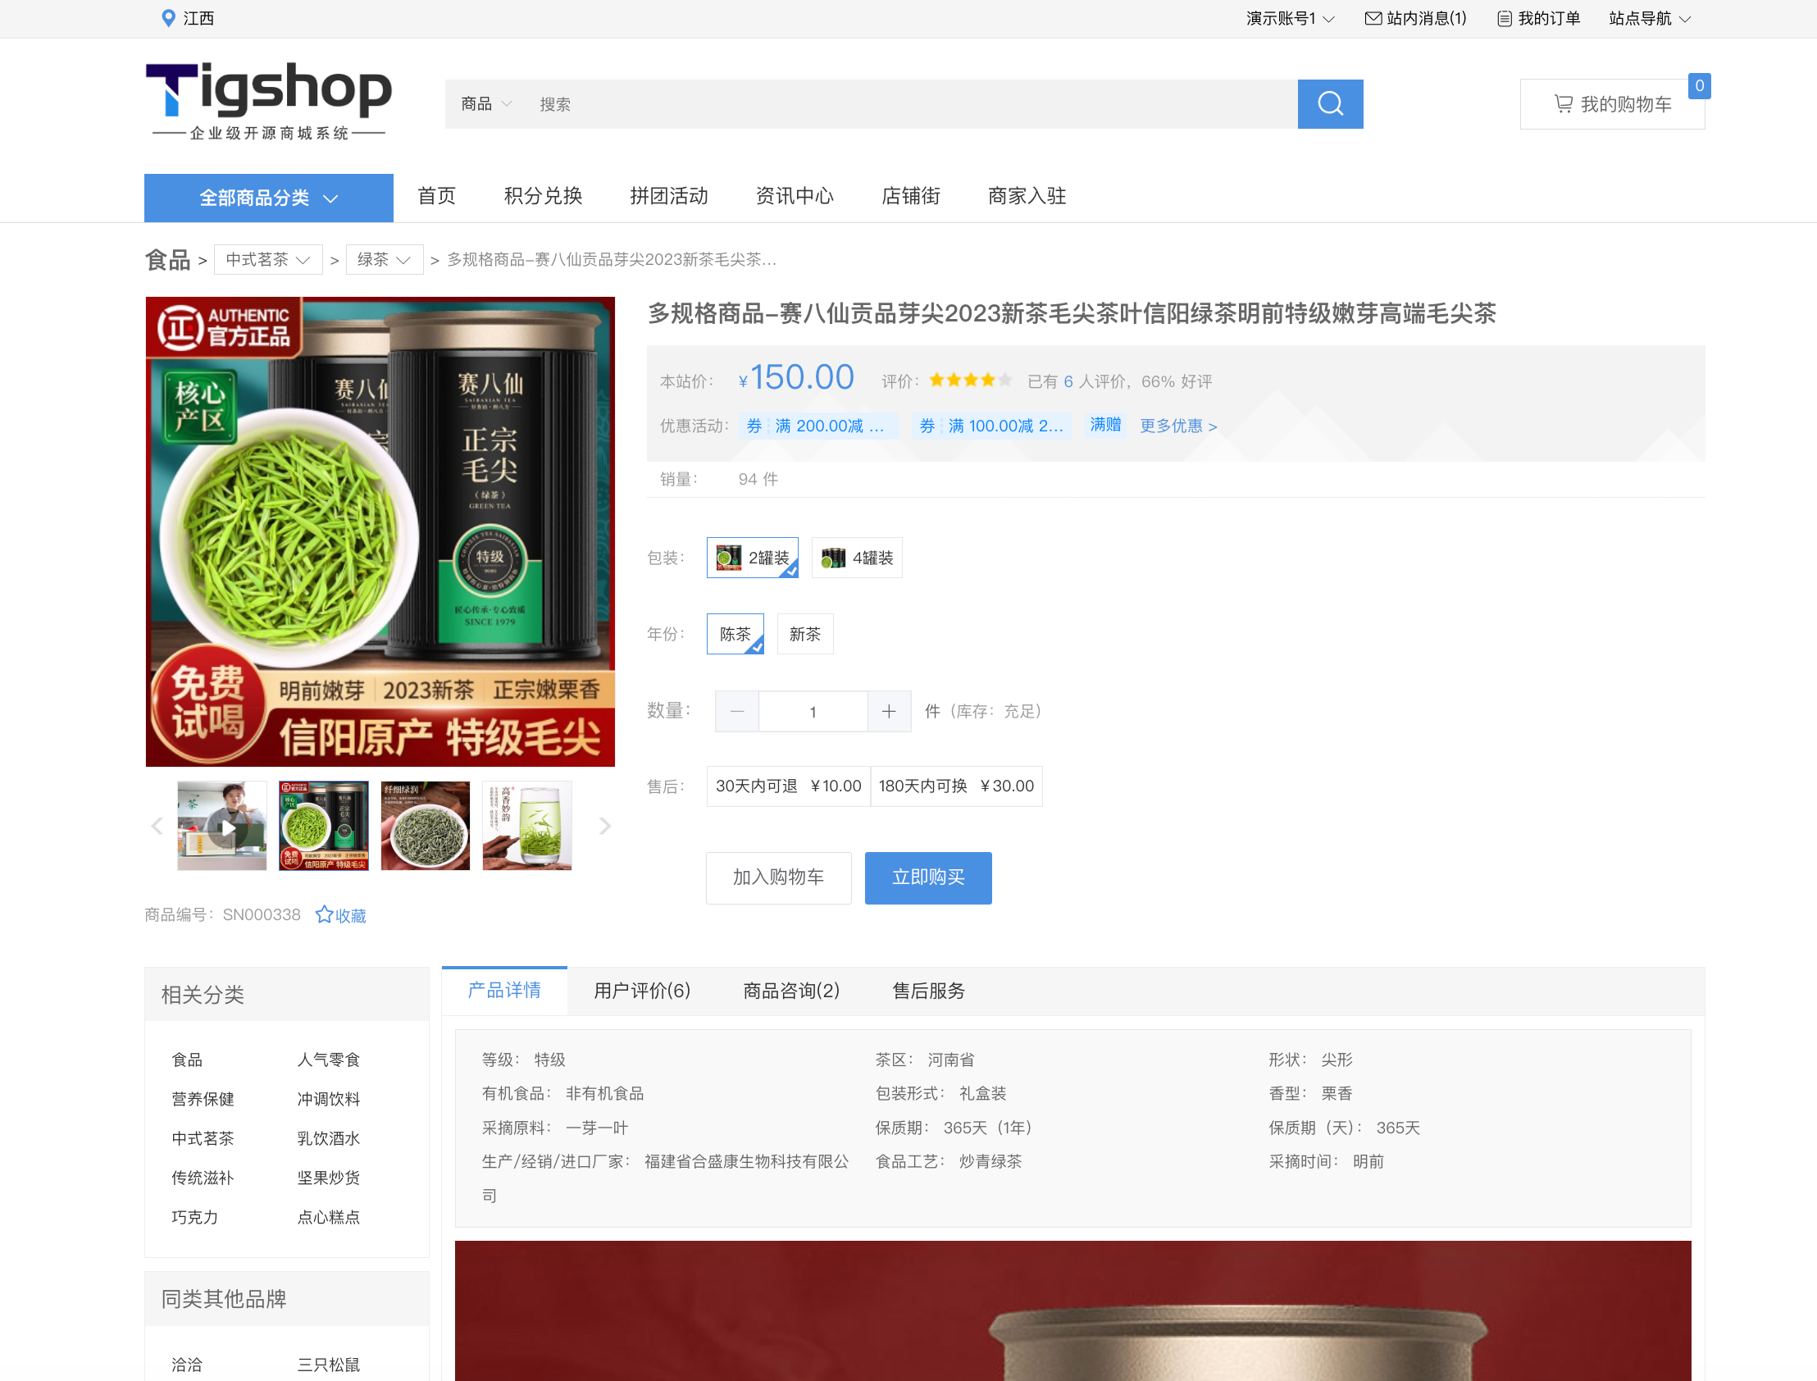Go to the next thumbnail with the right arrow
Screen dimensions: 1817x1381
coord(605,825)
